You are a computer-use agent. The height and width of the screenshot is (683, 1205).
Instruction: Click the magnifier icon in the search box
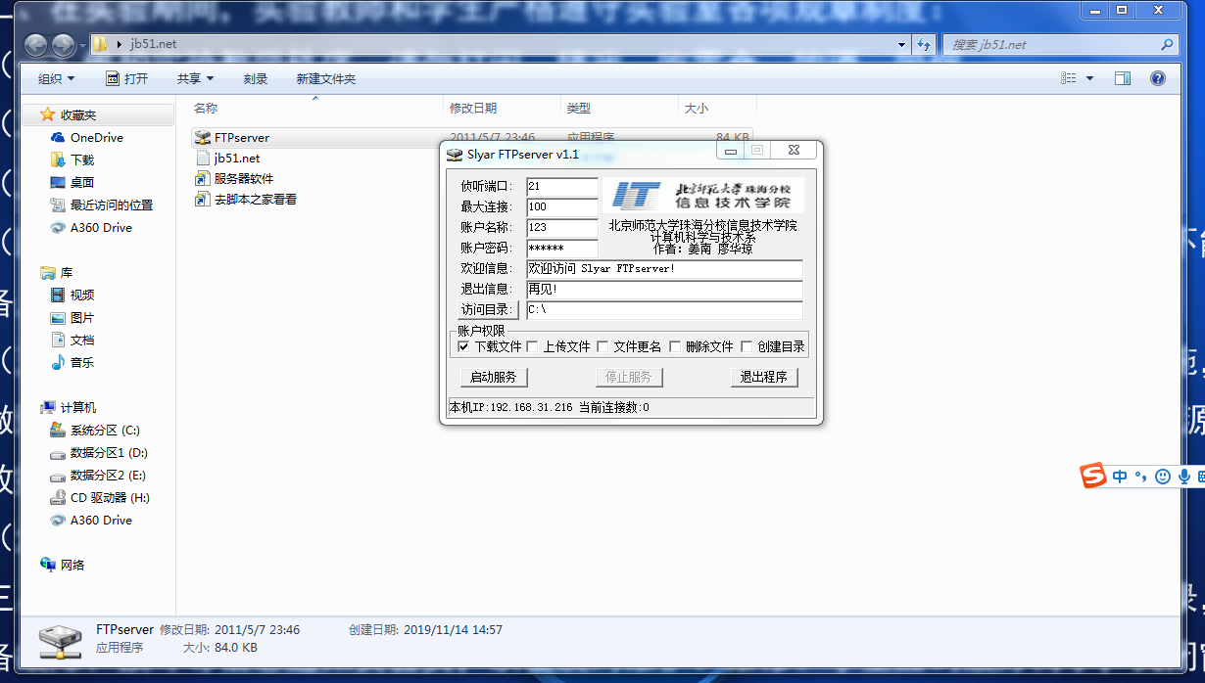click(1167, 44)
